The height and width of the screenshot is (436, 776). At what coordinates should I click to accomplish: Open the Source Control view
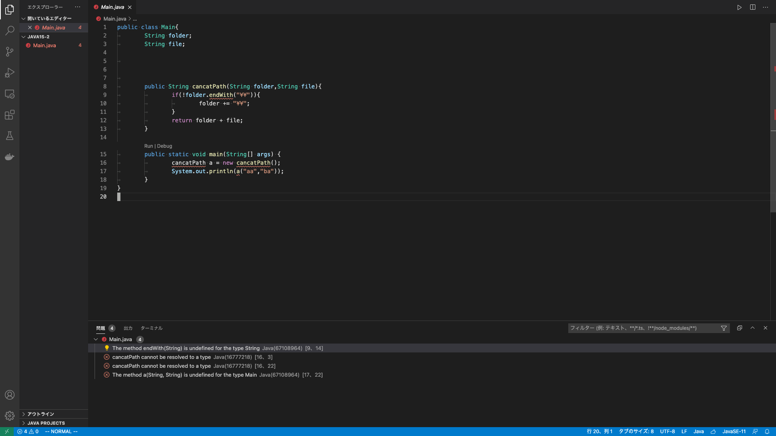pos(10,52)
